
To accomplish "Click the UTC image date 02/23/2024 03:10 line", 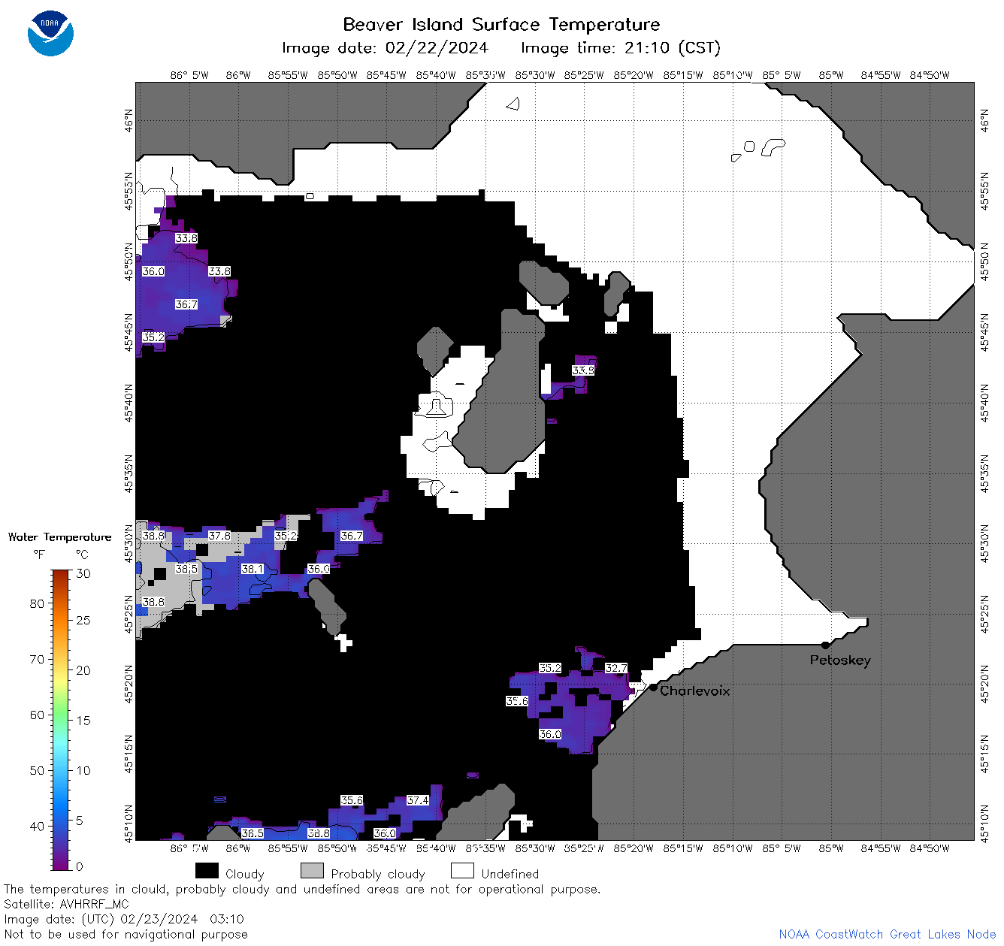I will (x=124, y=919).
